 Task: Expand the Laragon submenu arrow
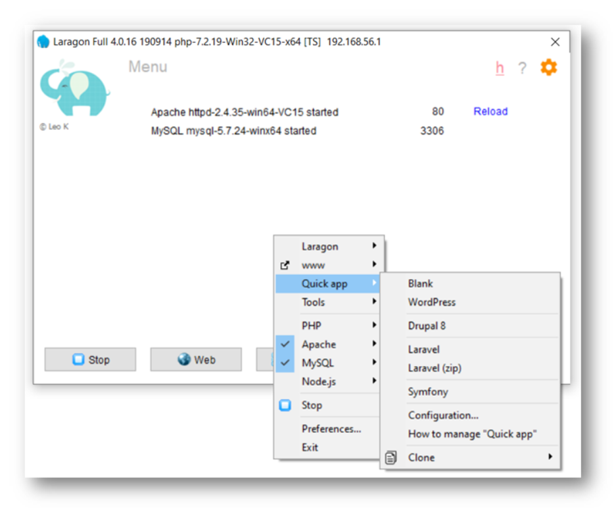(375, 246)
